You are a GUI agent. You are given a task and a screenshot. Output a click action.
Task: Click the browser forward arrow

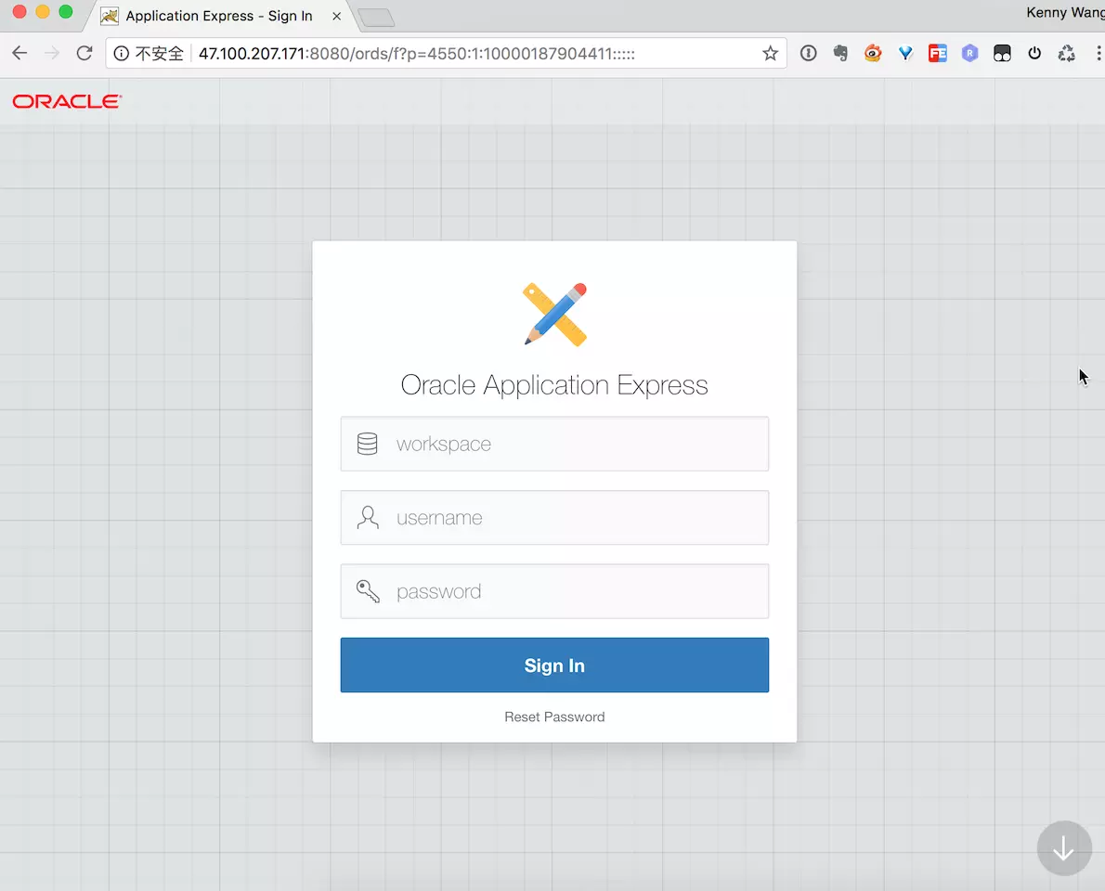point(51,53)
